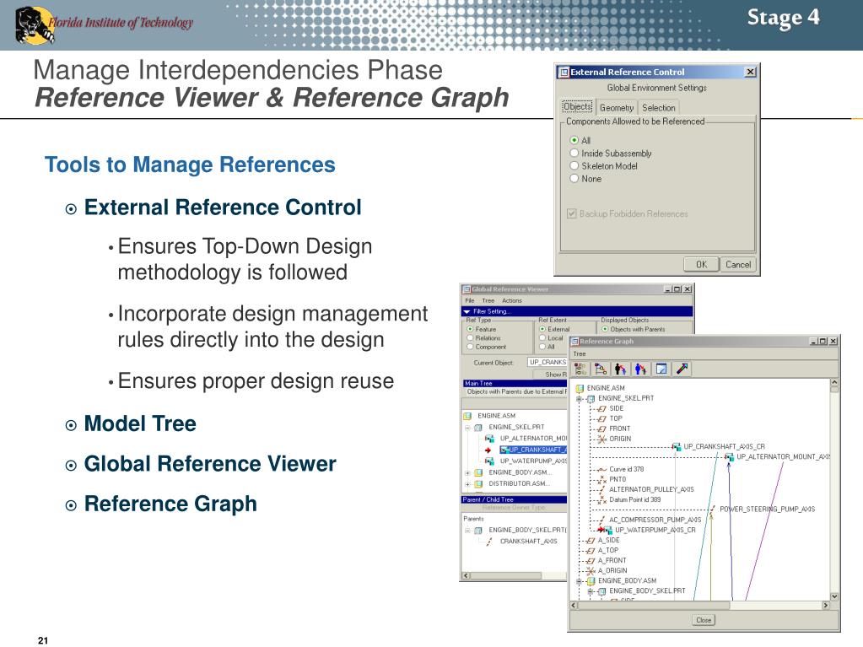Click the black figure icon in Reference Graph toolbar
The image size is (863, 647).
click(620, 369)
